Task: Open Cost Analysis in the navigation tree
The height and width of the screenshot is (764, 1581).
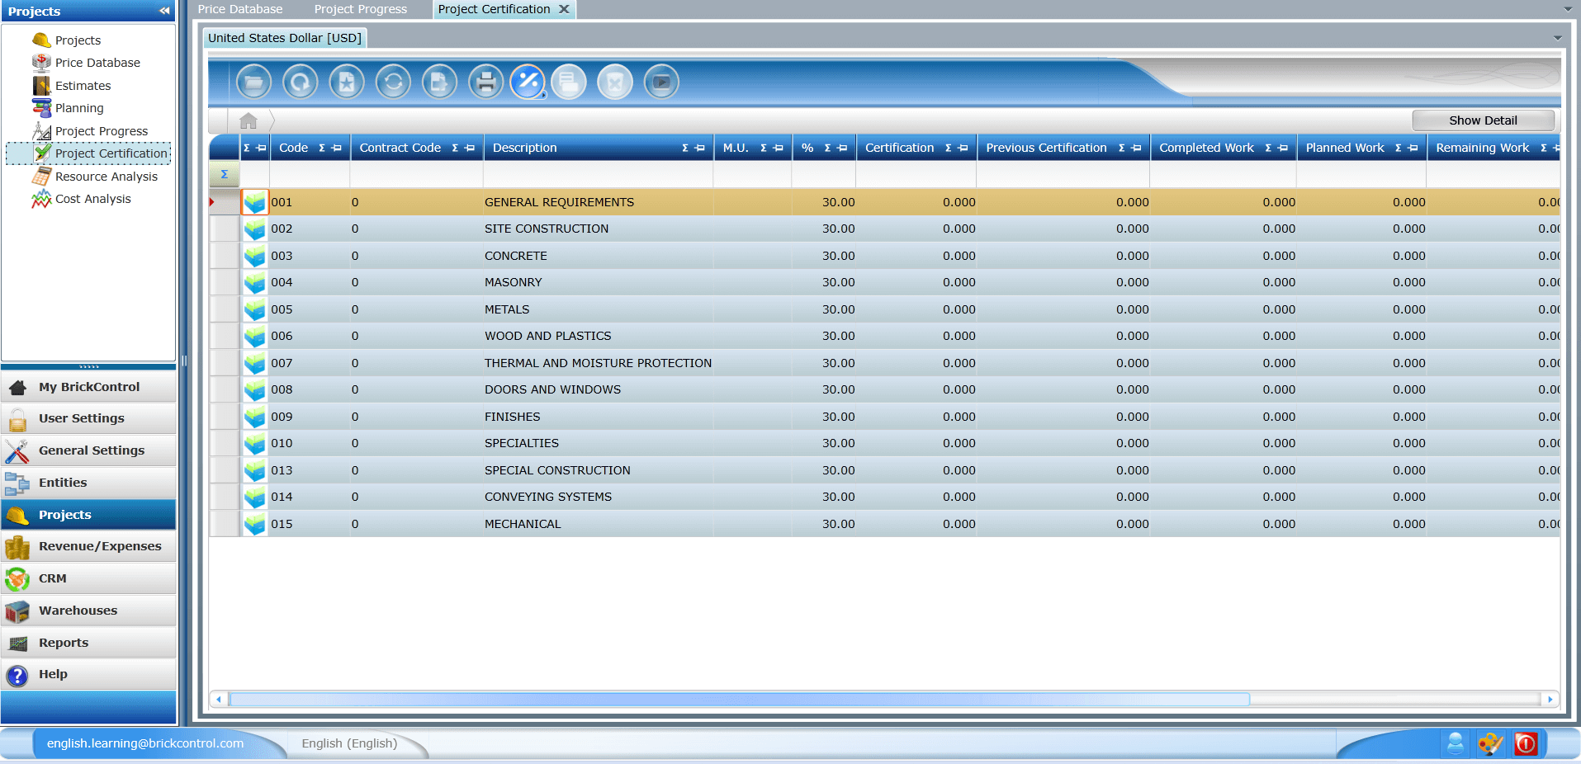Action: (x=92, y=199)
